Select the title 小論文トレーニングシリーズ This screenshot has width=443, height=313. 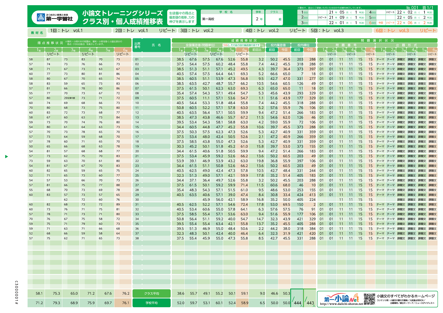pyautogui.click(x=122, y=13)
